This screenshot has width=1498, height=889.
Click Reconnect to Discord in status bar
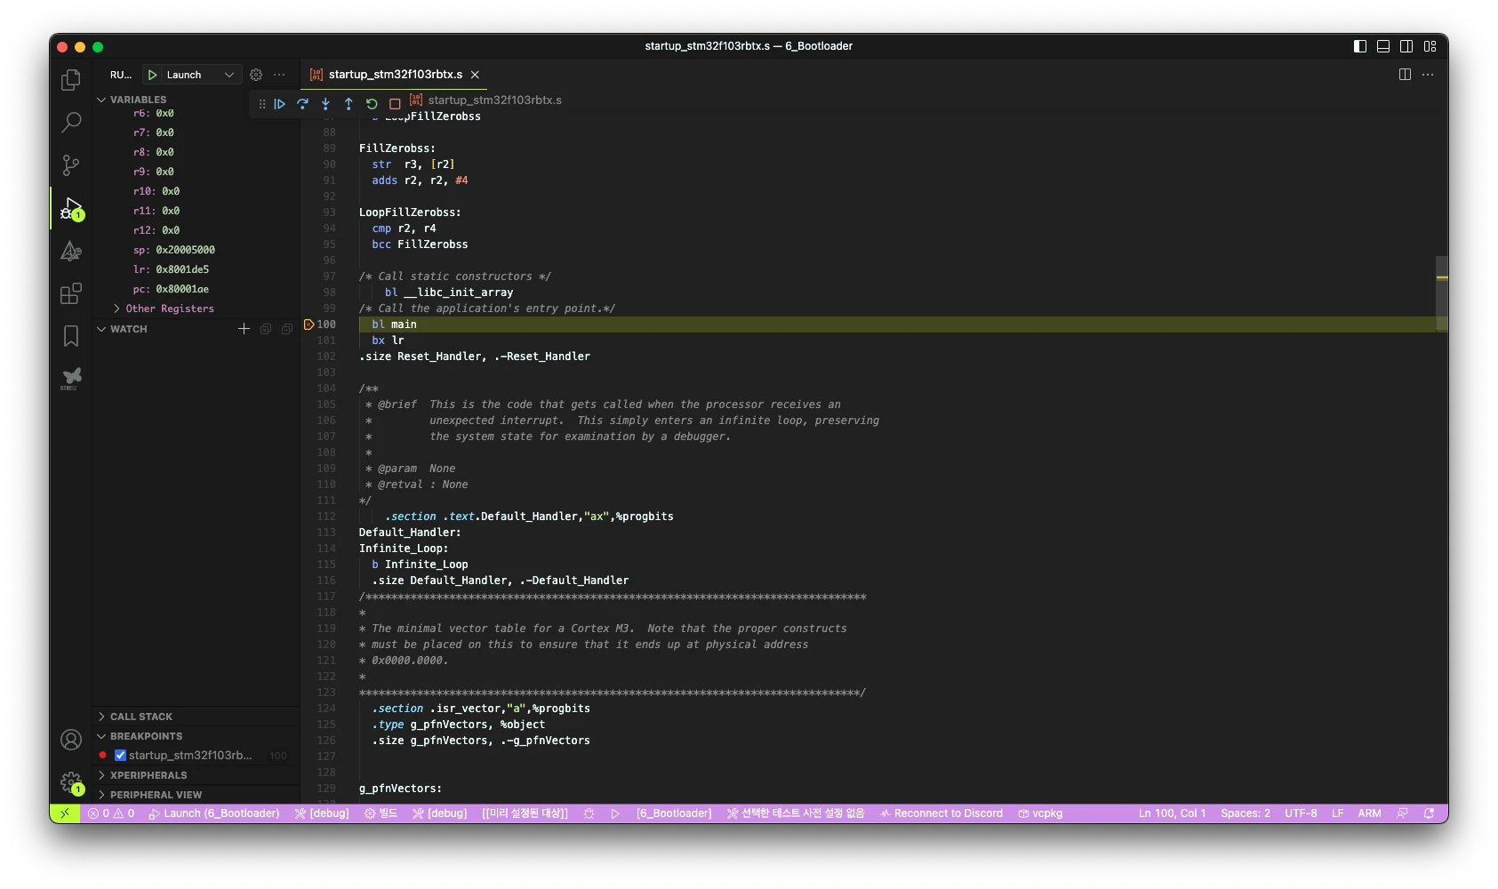pos(941,813)
